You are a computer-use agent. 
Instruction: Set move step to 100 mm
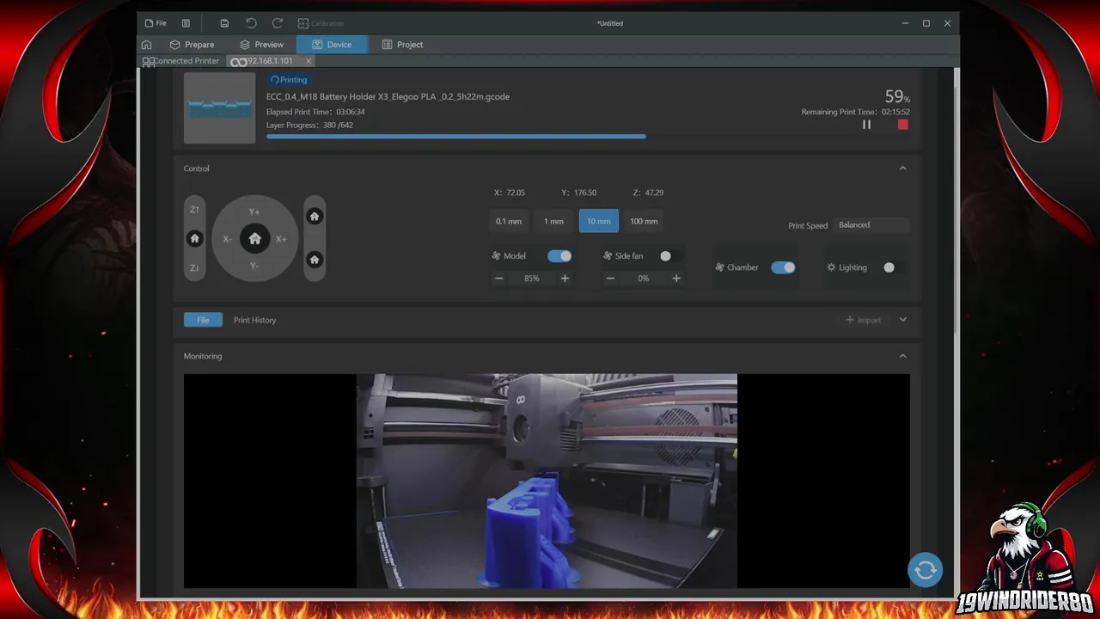pos(644,221)
